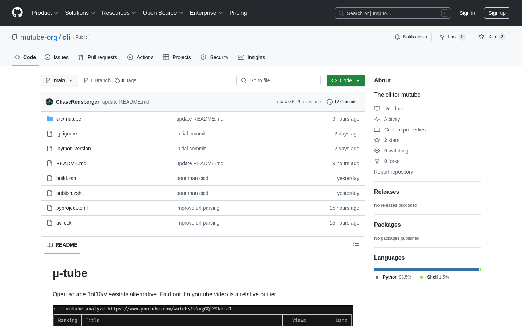Click the branches fork icon next to 1 Branch
522x326 pixels.
coord(86,80)
